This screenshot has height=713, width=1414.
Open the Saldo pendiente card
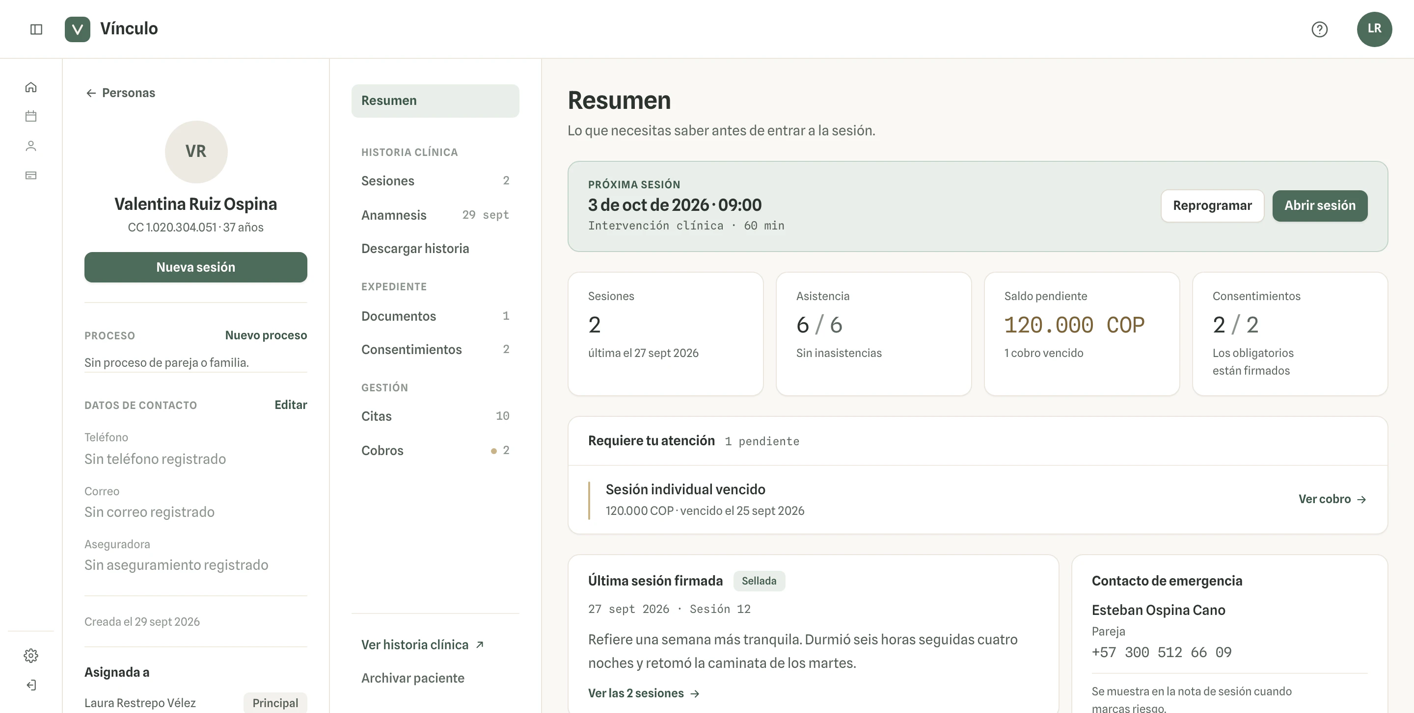click(x=1081, y=334)
